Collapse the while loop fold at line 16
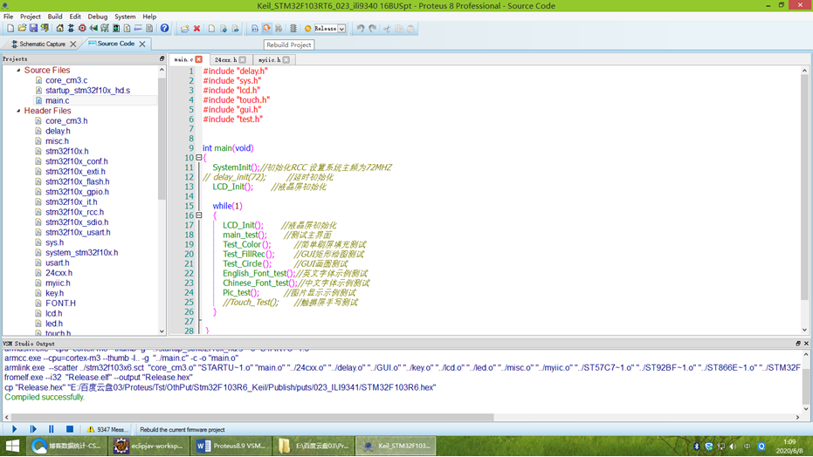Screen dimensions: 813x457 (198, 215)
